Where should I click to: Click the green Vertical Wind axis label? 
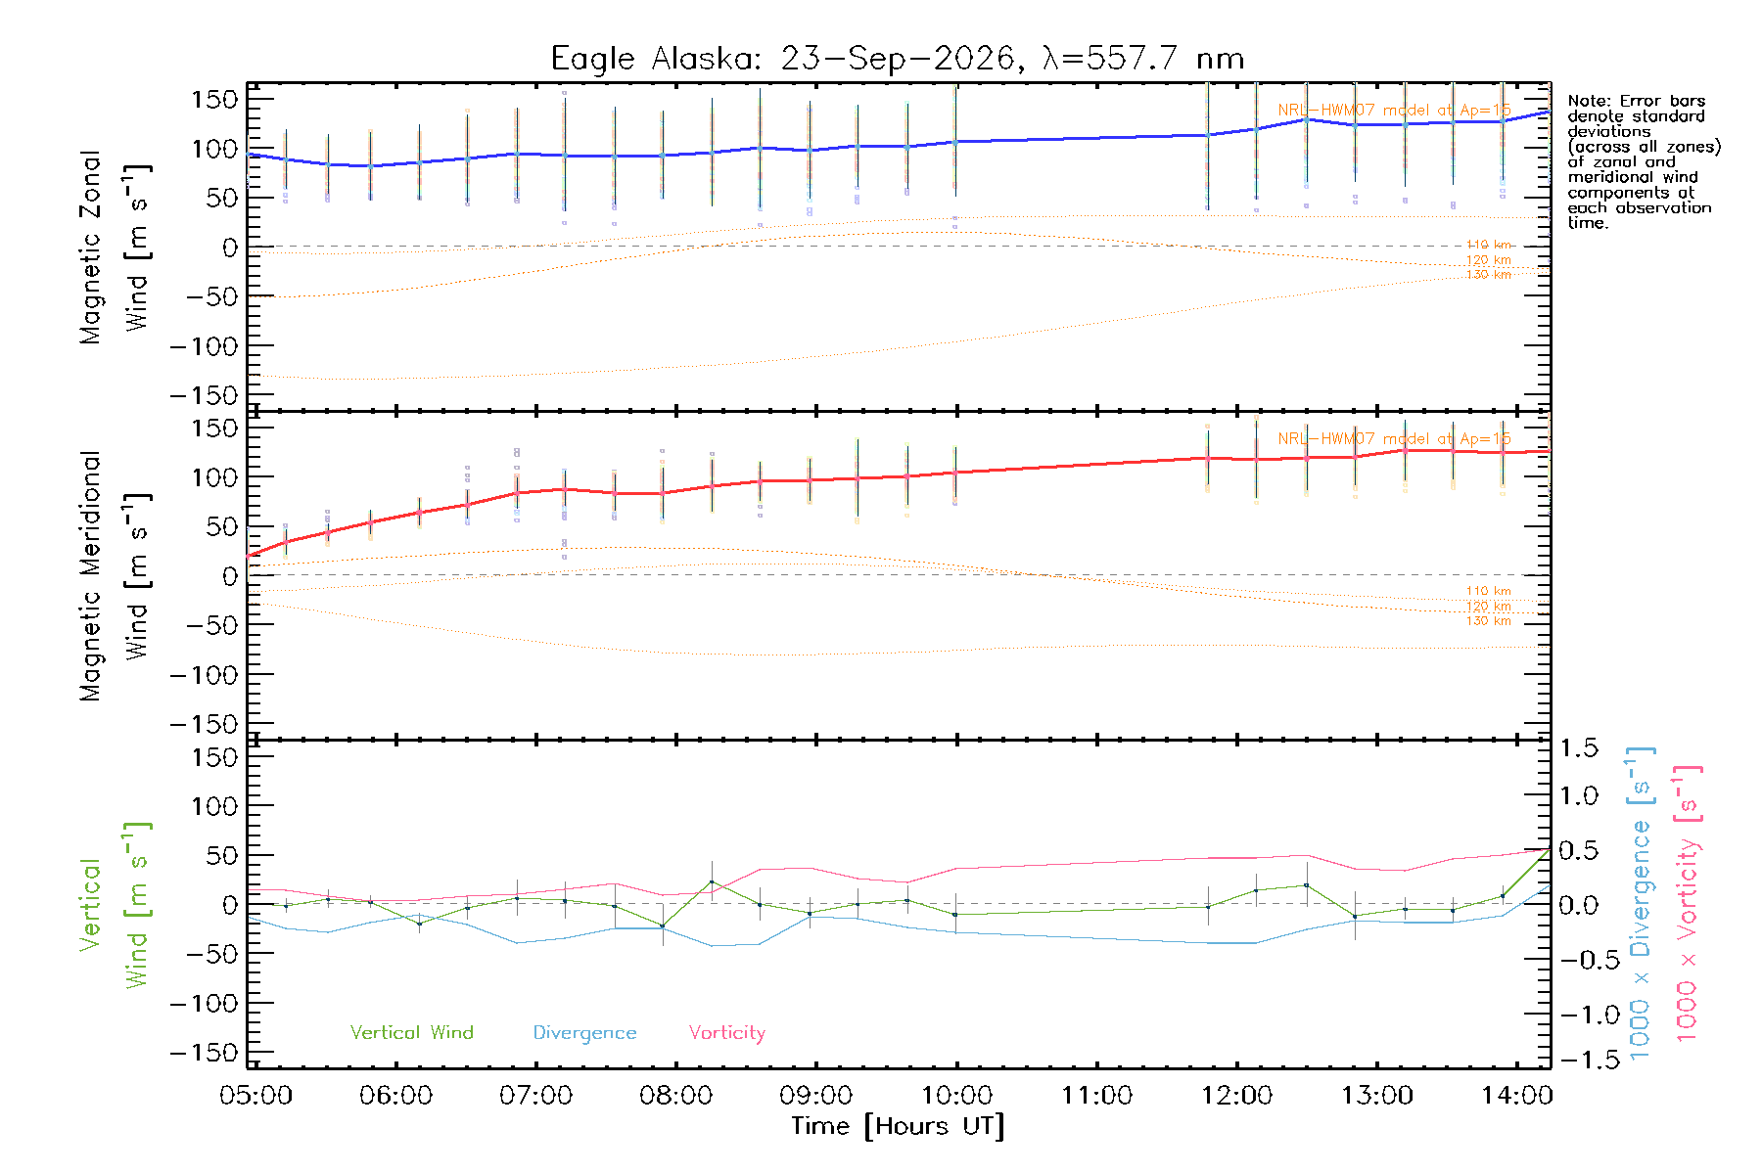pyautogui.click(x=115, y=905)
